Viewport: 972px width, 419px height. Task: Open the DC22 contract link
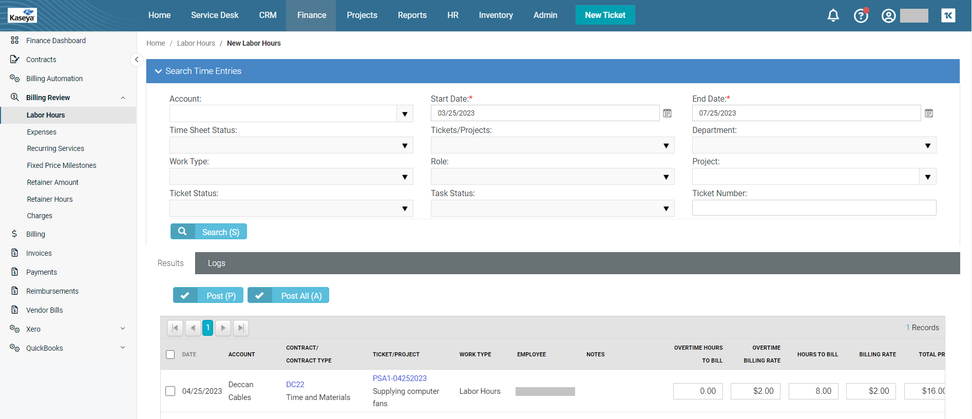(x=295, y=385)
